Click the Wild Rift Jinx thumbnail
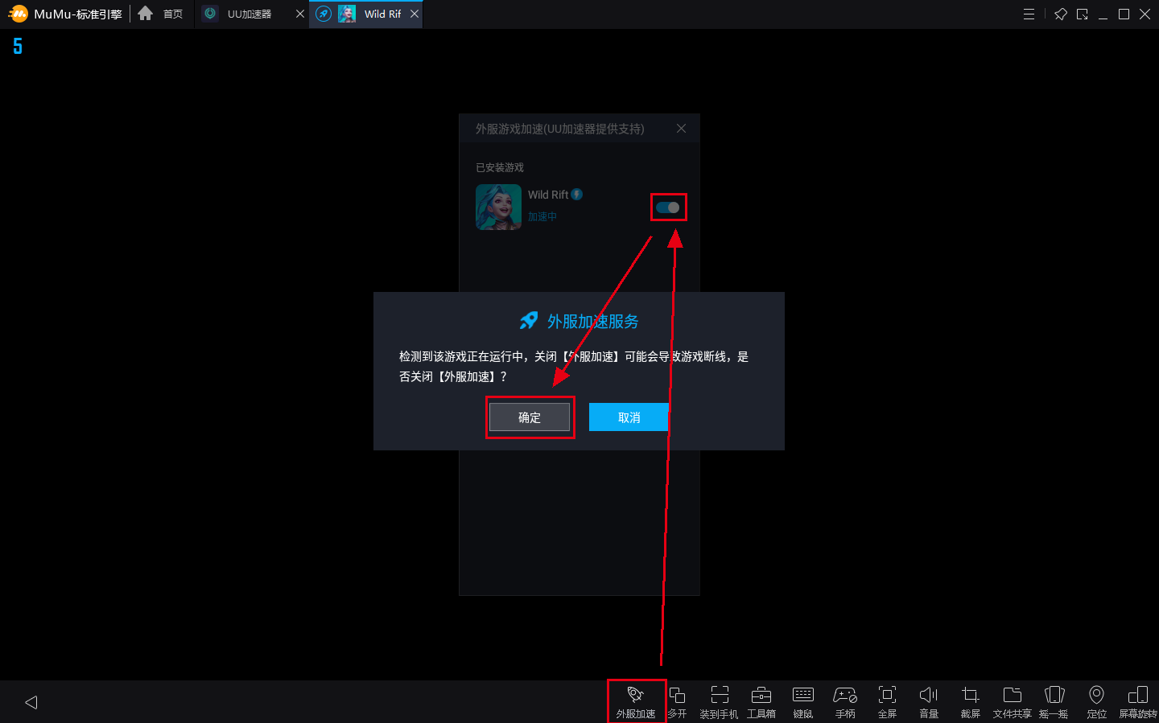Image resolution: width=1159 pixels, height=723 pixels. click(x=498, y=207)
